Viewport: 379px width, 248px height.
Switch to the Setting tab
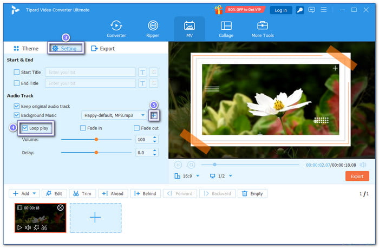pyautogui.click(x=66, y=48)
